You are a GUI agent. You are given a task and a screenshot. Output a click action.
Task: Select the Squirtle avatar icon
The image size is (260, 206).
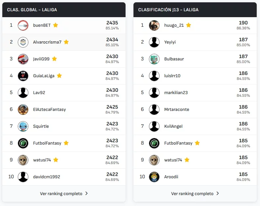pos(23,126)
